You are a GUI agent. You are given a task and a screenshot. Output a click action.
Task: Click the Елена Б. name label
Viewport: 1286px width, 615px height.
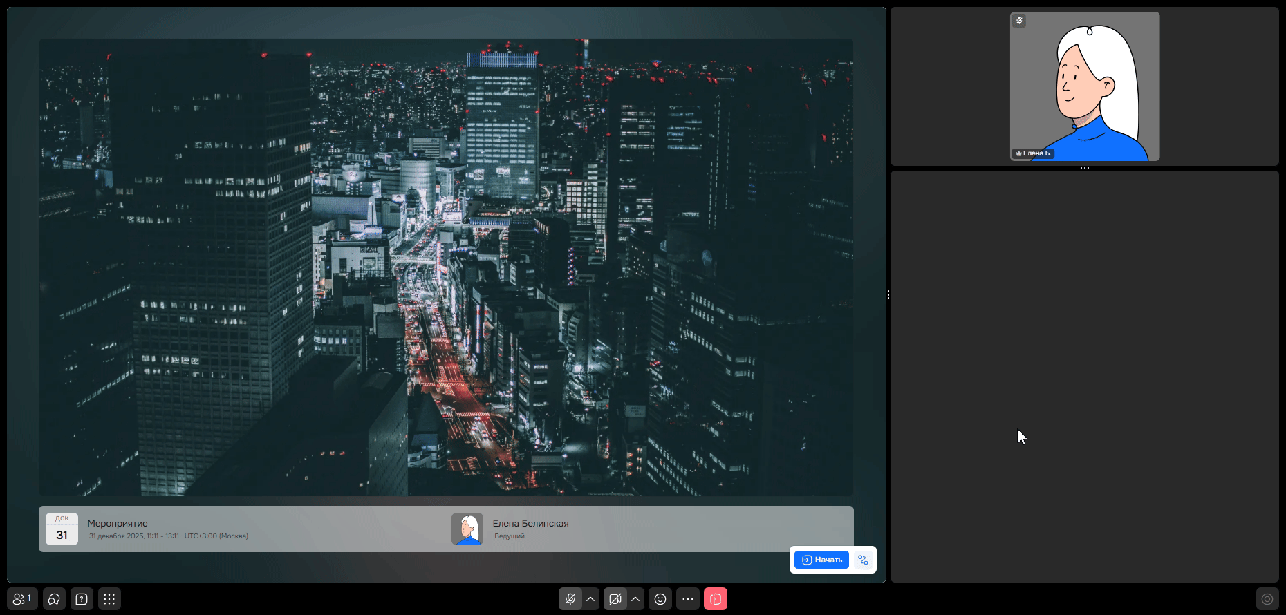point(1036,153)
